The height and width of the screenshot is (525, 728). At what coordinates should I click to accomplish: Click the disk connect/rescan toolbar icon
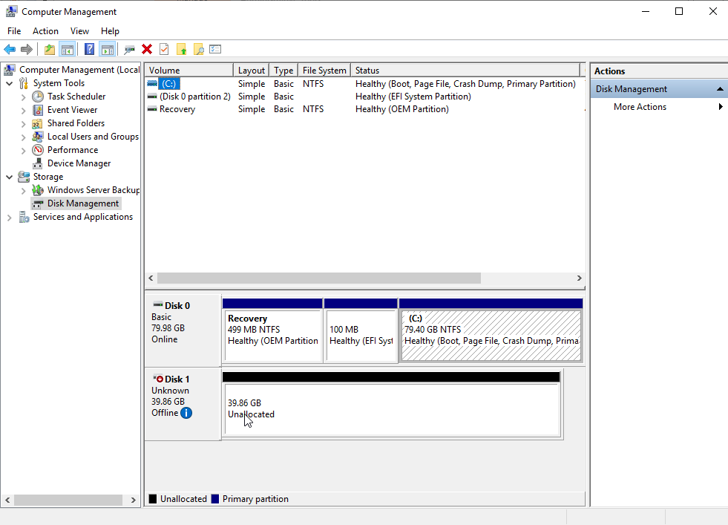(x=130, y=49)
